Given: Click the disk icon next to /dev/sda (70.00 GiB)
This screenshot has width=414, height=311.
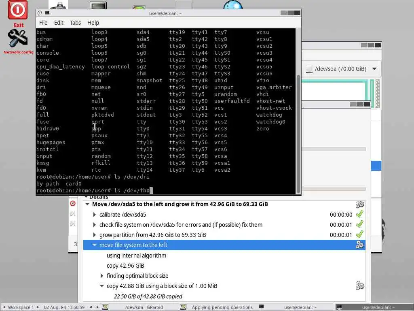Looking at the screenshot, I should pyautogui.click(x=308, y=69).
